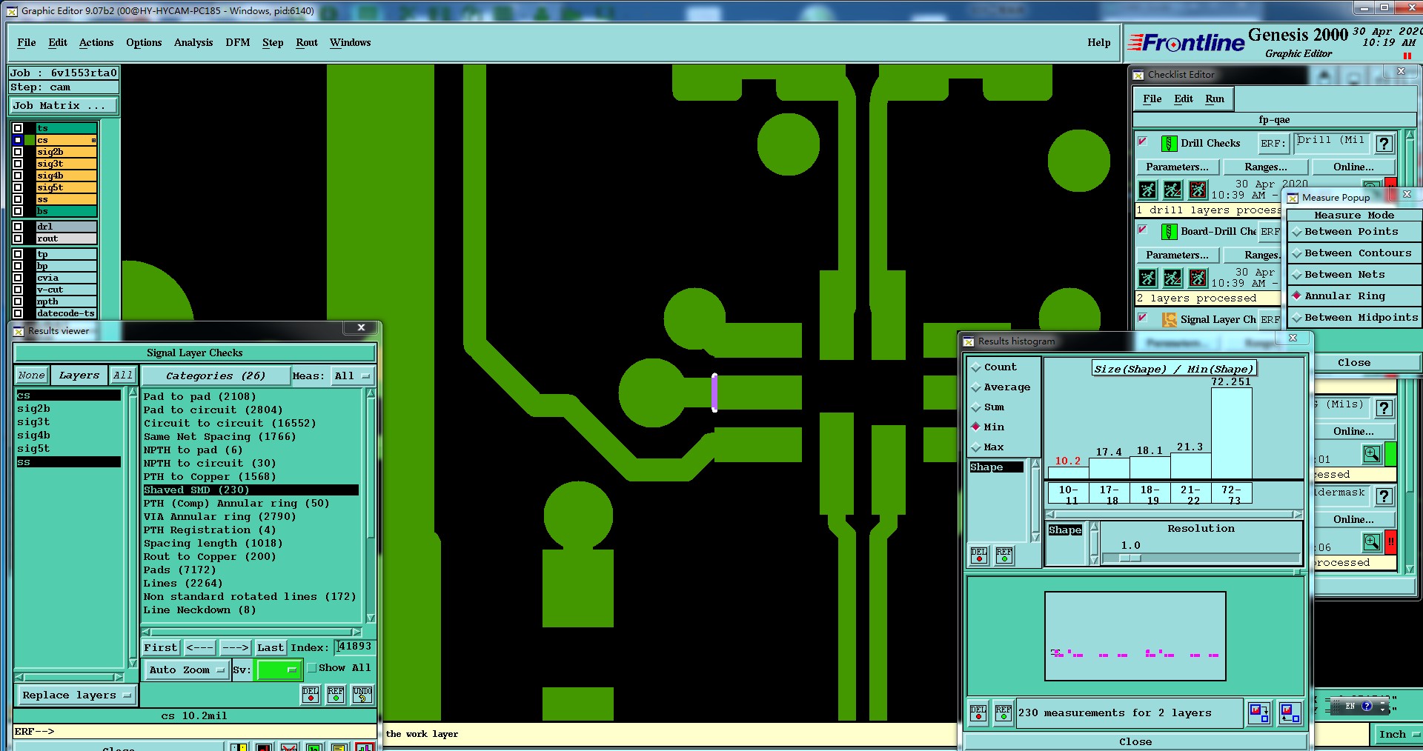
Task: Toggle the sig2b layer visibility box
Action: click(18, 152)
